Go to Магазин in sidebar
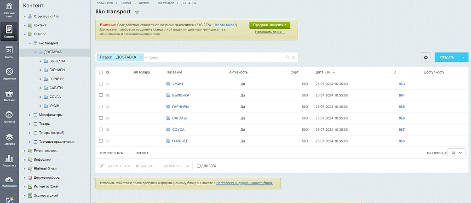Viewport: 471px width, 203px height. (9, 95)
